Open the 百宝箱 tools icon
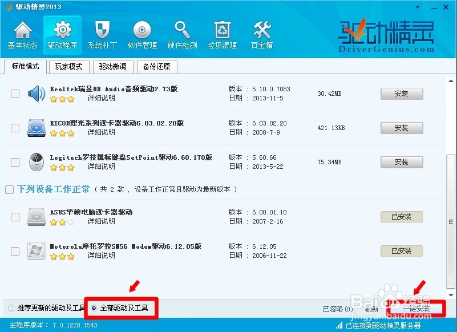 262,35
